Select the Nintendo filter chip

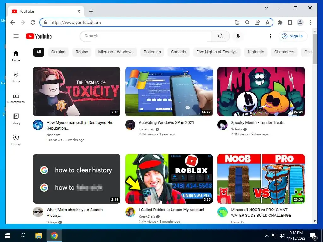tap(256, 52)
